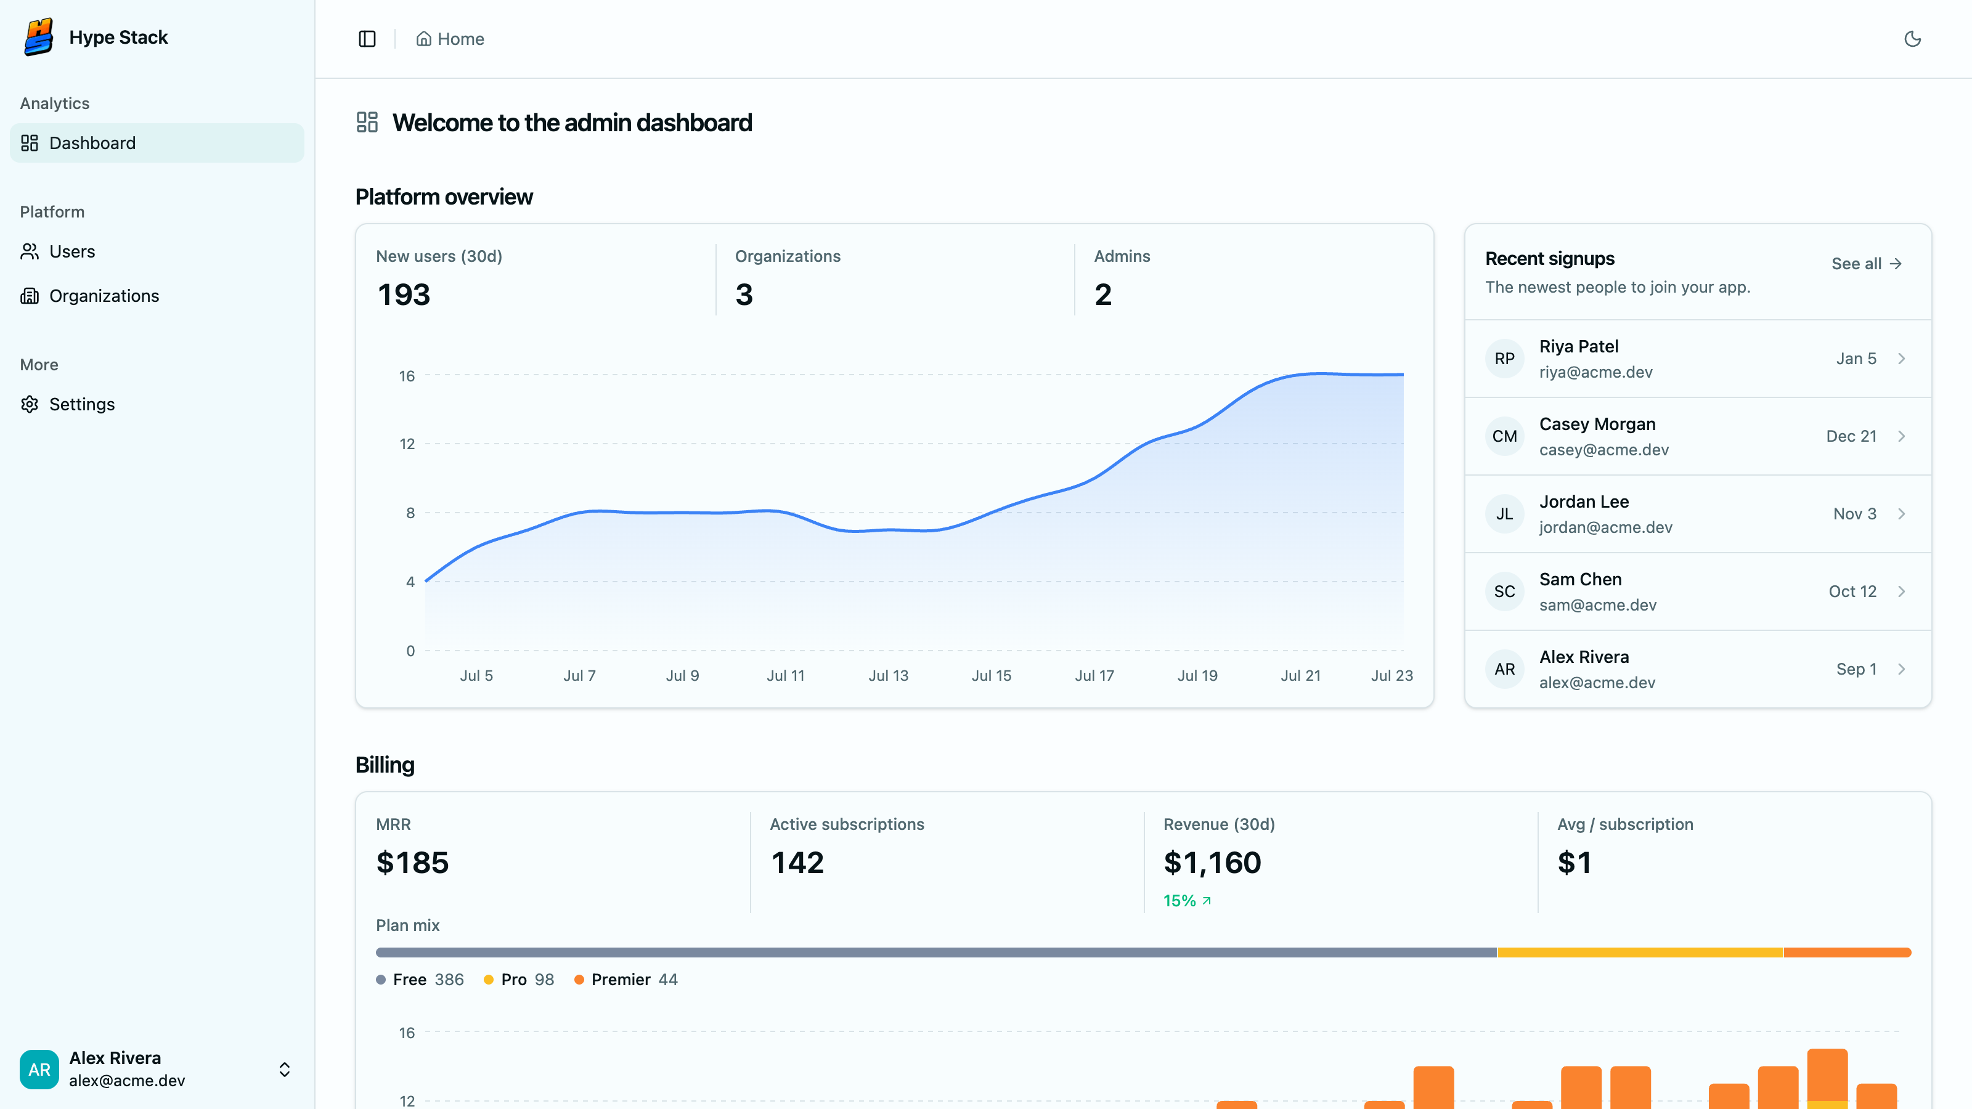Viewport: 1972px width, 1109px height.
Task: Open Jordan Lee's row chevron
Action: [x=1902, y=514]
